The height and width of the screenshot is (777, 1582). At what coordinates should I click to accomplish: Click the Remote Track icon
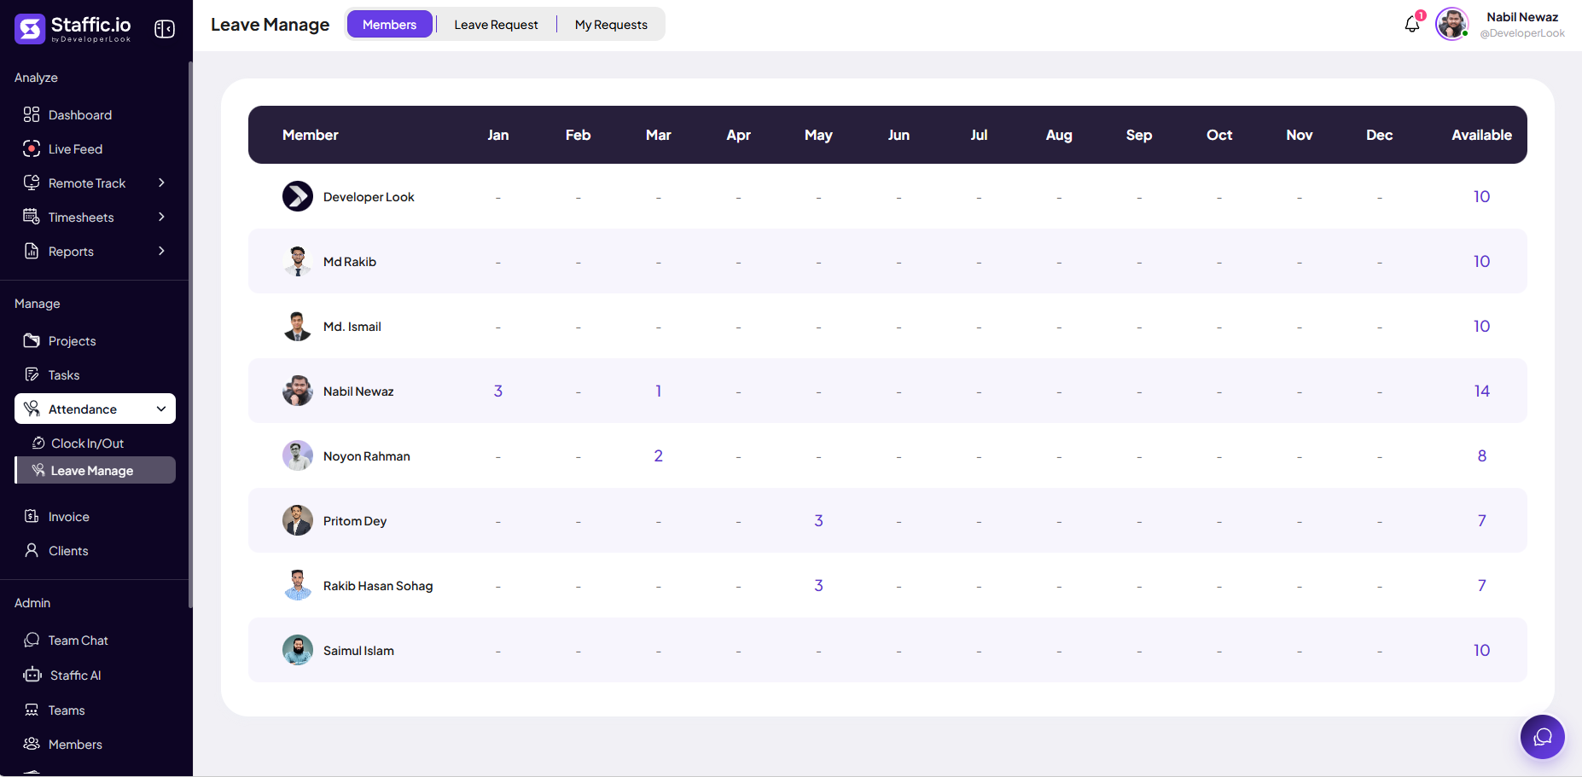(x=32, y=183)
